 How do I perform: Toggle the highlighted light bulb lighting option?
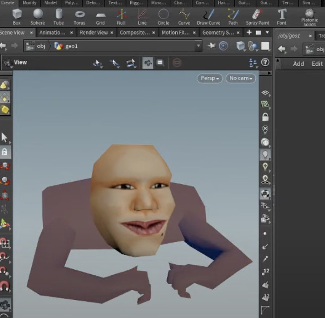tap(265, 154)
